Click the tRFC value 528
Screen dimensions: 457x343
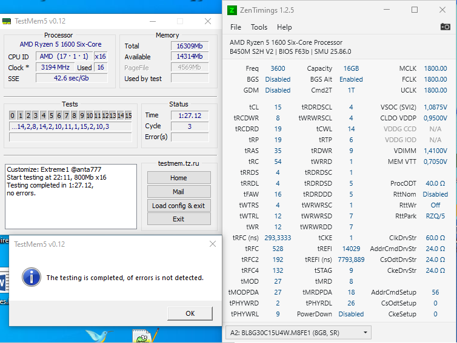coord(278,249)
